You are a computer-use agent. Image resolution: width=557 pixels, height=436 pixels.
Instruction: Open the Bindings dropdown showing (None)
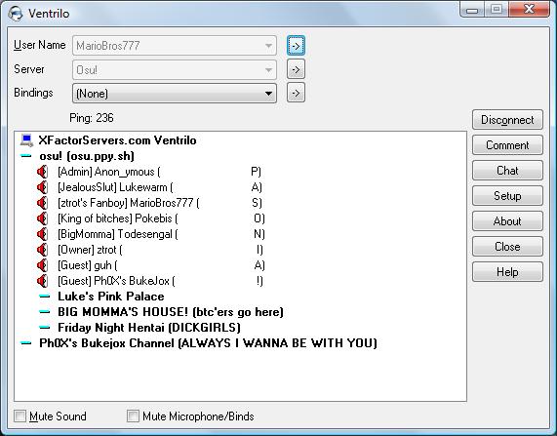pos(175,94)
